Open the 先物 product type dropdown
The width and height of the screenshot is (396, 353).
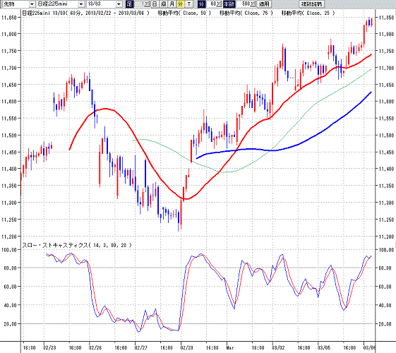[x=32, y=4]
